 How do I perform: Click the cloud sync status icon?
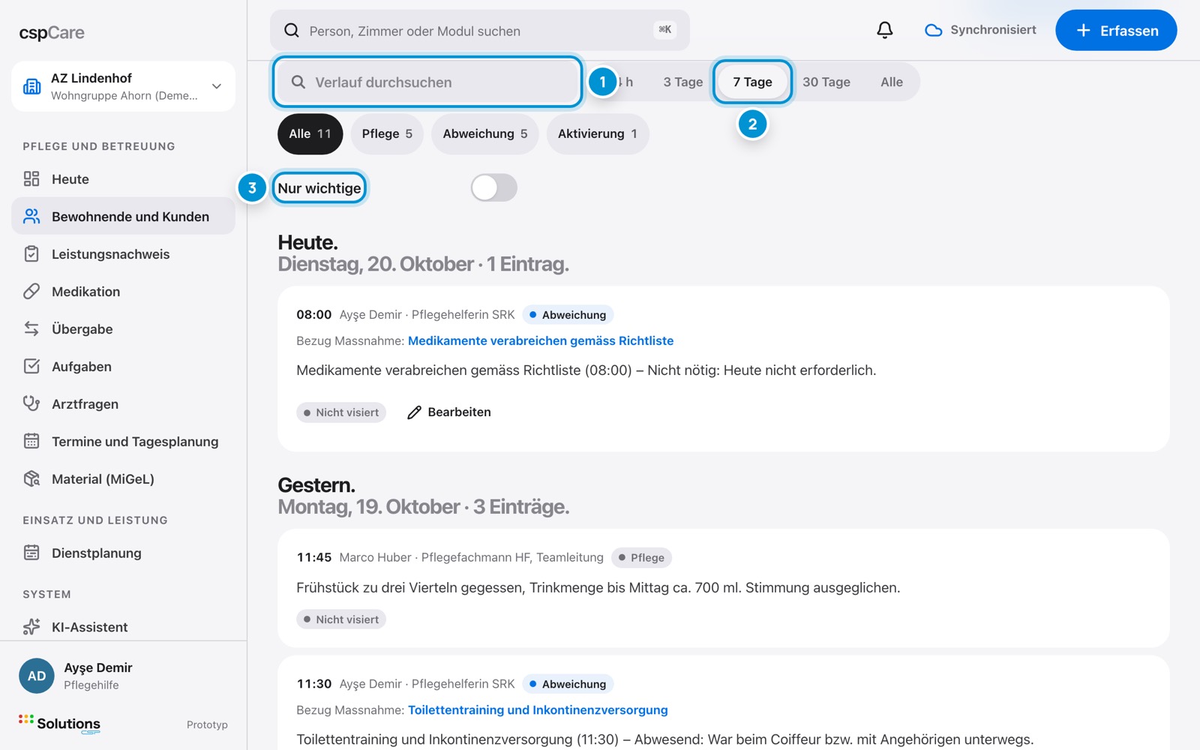pos(933,30)
